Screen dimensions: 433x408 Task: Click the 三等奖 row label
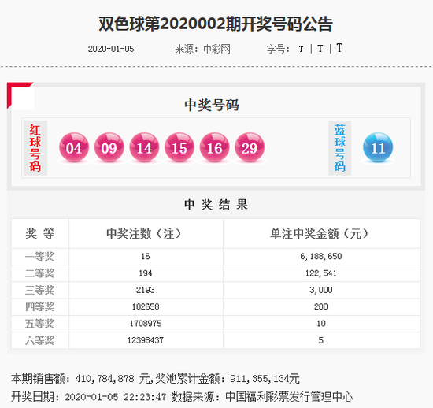(40, 290)
